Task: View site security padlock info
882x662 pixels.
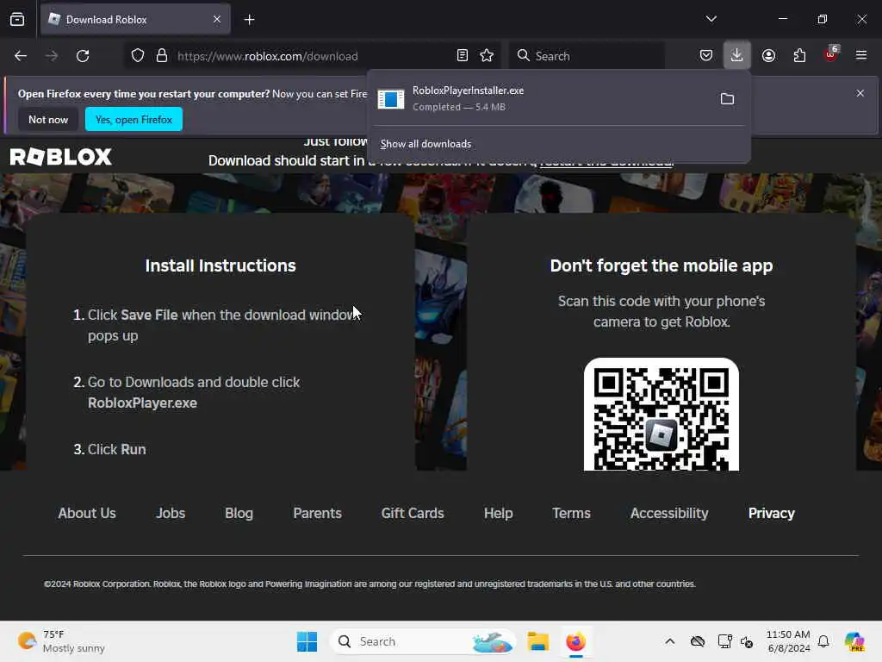Action: [x=162, y=56]
